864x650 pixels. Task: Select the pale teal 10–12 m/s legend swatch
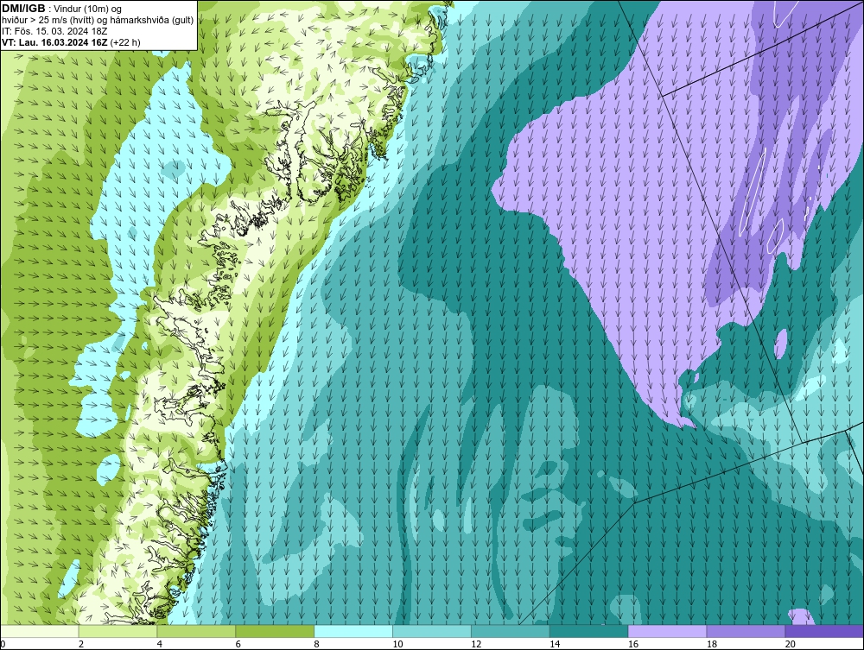pos(432,631)
